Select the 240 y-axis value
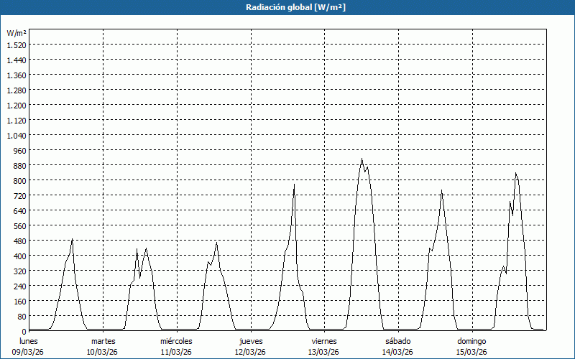575x359 pixels. pyautogui.click(x=20, y=286)
